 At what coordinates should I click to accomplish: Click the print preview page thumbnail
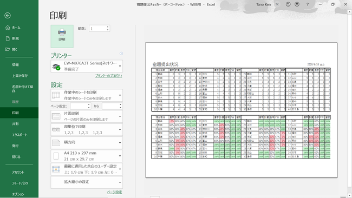point(242,110)
